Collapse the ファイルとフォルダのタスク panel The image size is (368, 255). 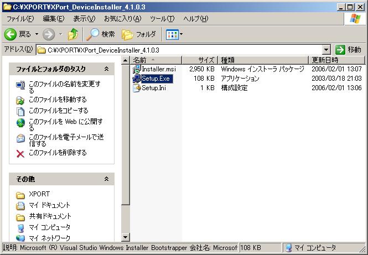coord(106,69)
